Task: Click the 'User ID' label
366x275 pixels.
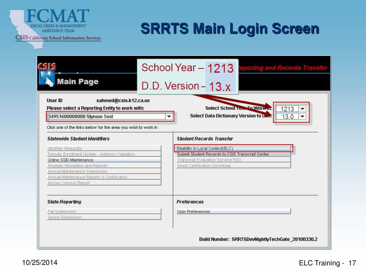Action: 55,100
